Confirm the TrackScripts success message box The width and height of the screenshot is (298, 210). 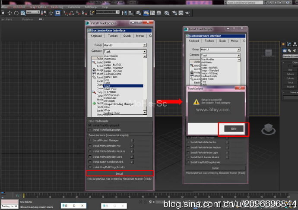[x=234, y=129]
